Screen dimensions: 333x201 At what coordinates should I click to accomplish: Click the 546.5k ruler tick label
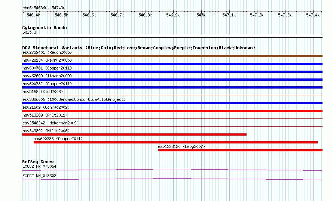coord(61,15)
